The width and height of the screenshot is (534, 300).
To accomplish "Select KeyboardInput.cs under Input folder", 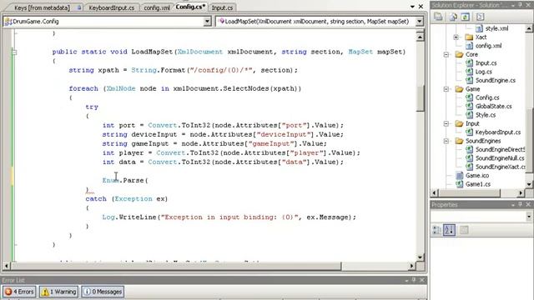I will 498,132.
